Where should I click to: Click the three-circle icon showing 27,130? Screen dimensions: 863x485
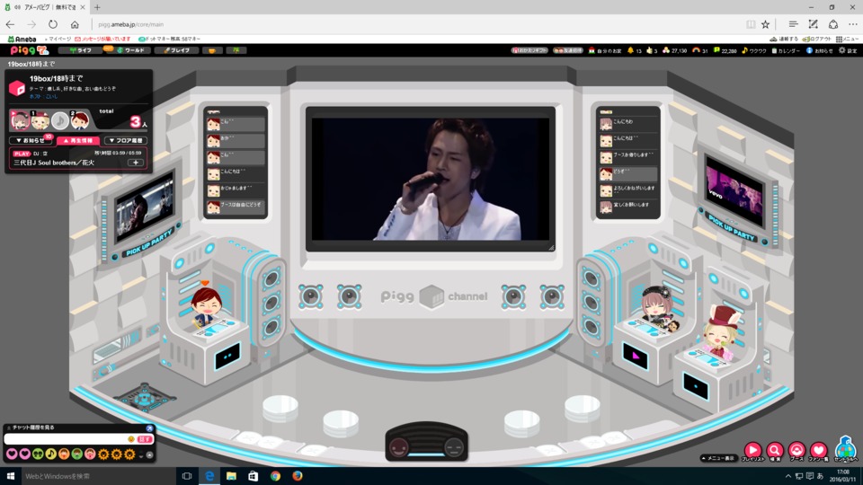pos(666,50)
